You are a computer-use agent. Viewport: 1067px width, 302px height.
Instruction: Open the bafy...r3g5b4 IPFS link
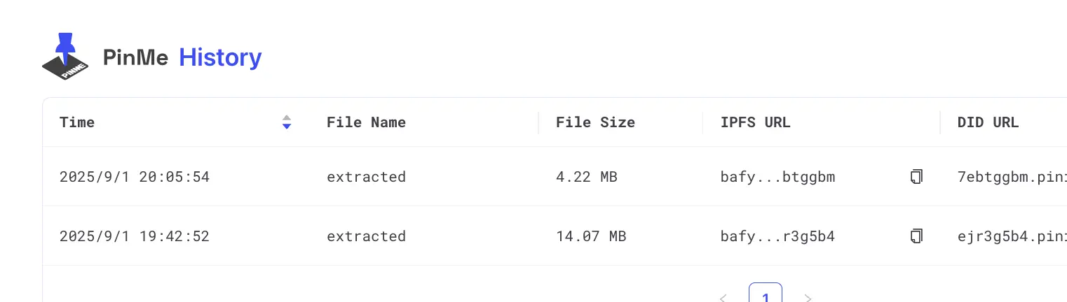coord(777,236)
